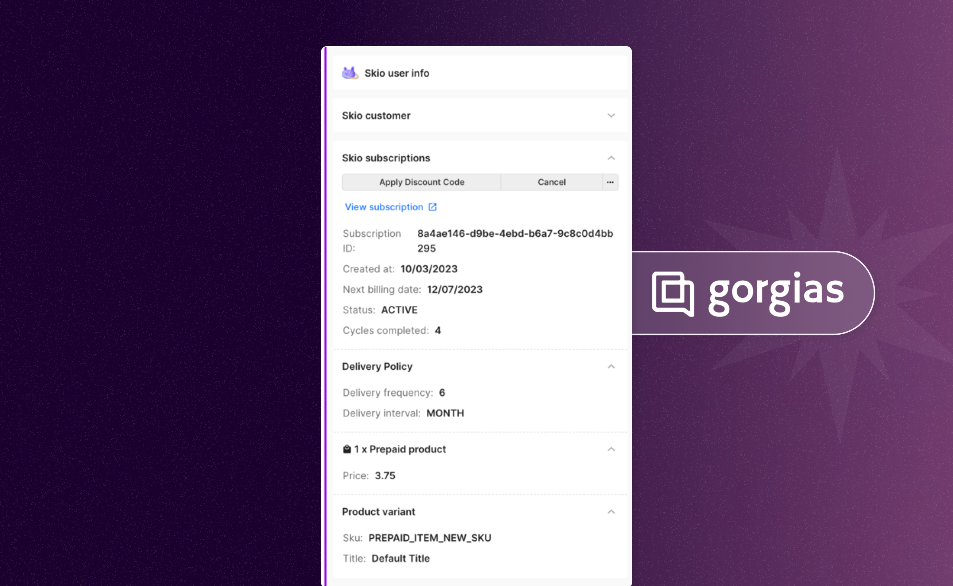Click the Skio cat mascot icon

click(349, 73)
